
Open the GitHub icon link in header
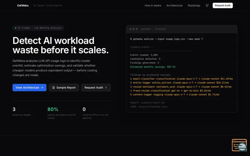coord(207,5)
